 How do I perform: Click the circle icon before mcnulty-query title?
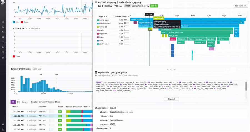[x=96, y=2]
